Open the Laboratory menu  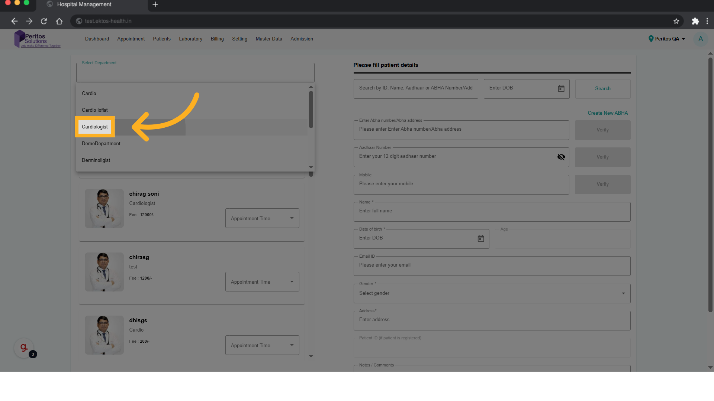pyautogui.click(x=190, y=39)
